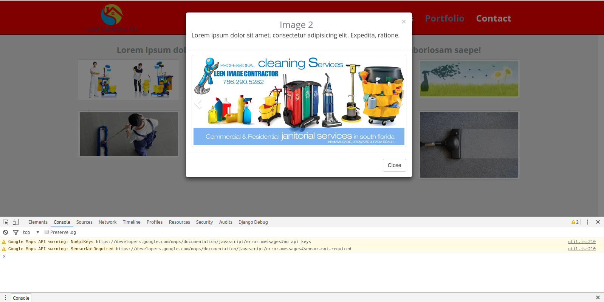
Task: Follow the no-api-keys documentation URL
Action: [x=203, y=242]
